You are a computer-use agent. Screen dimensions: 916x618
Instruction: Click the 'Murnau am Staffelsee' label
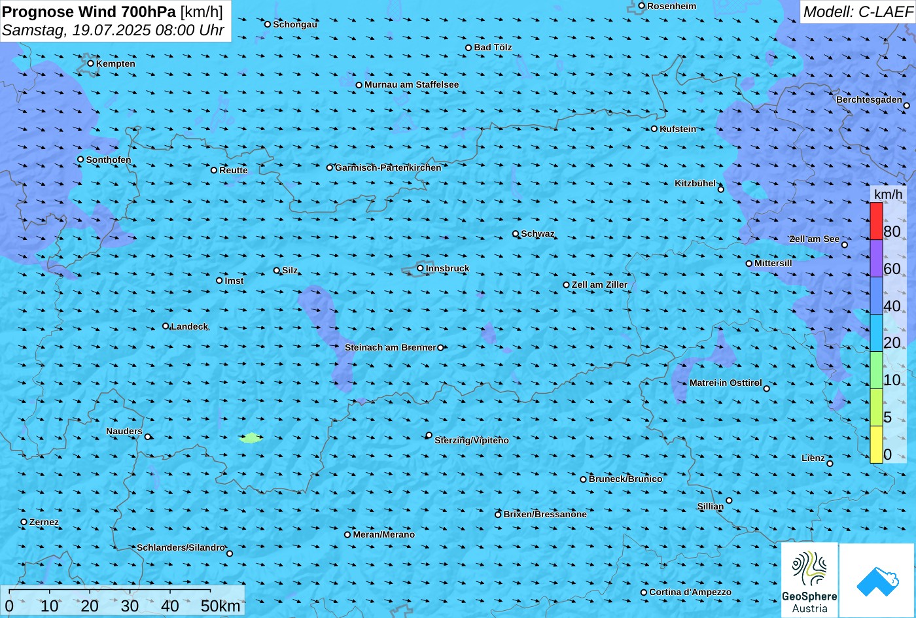pyautogui.click(x=412, y=84)
